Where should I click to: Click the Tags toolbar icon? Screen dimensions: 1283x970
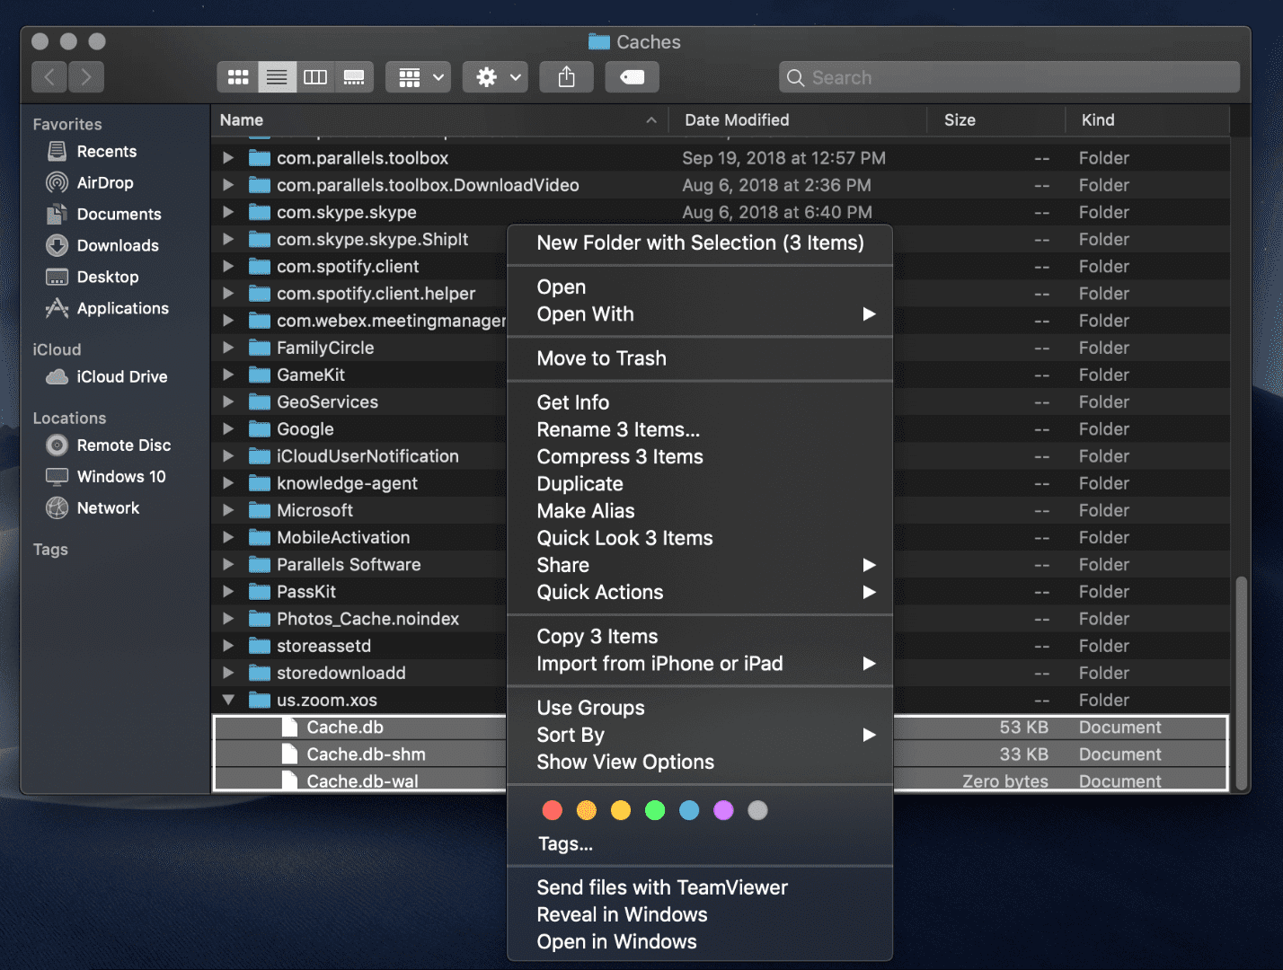pos(632,77)
